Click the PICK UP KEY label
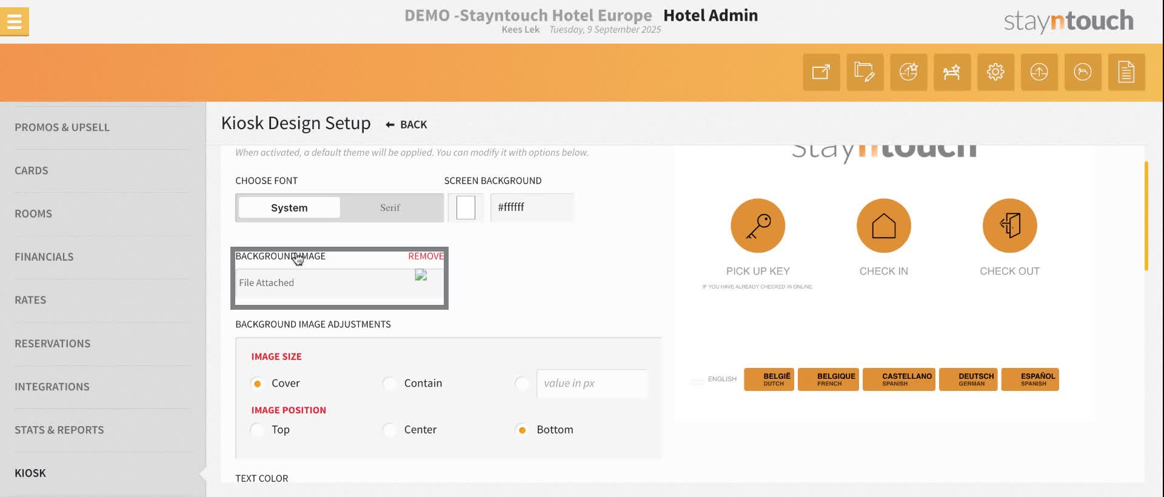The width and height of the screenshot is (1164, 497). [x=758, y=272]
